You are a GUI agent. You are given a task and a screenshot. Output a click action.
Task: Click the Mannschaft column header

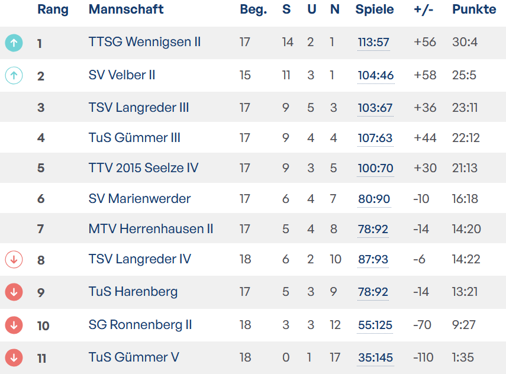pyautogui.click(x=126, y=9)
